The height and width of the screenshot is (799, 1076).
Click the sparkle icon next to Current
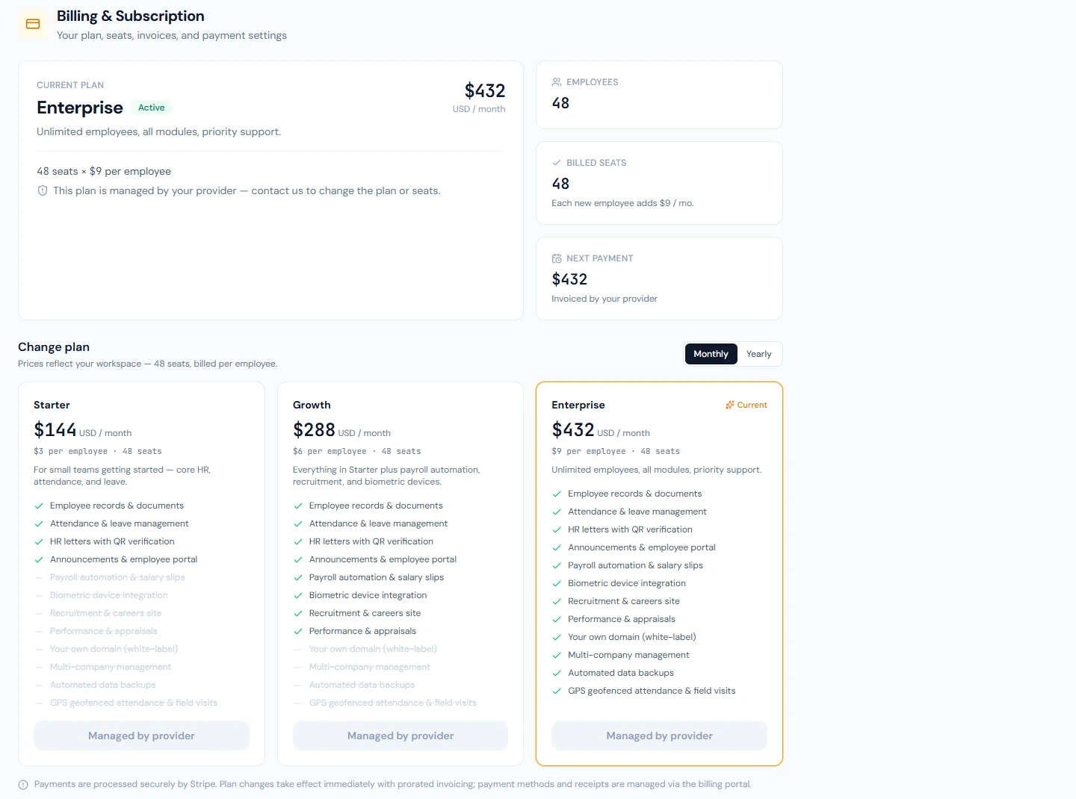click(730, 405)
